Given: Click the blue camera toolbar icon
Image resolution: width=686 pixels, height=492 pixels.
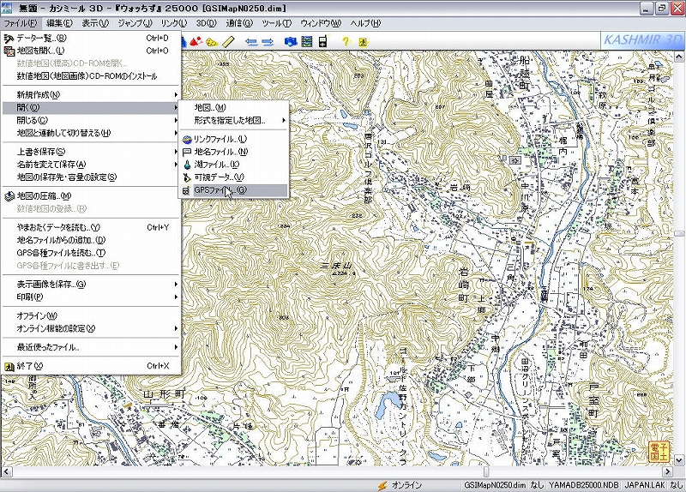Looking at the screenshot, I should point(291,41).
